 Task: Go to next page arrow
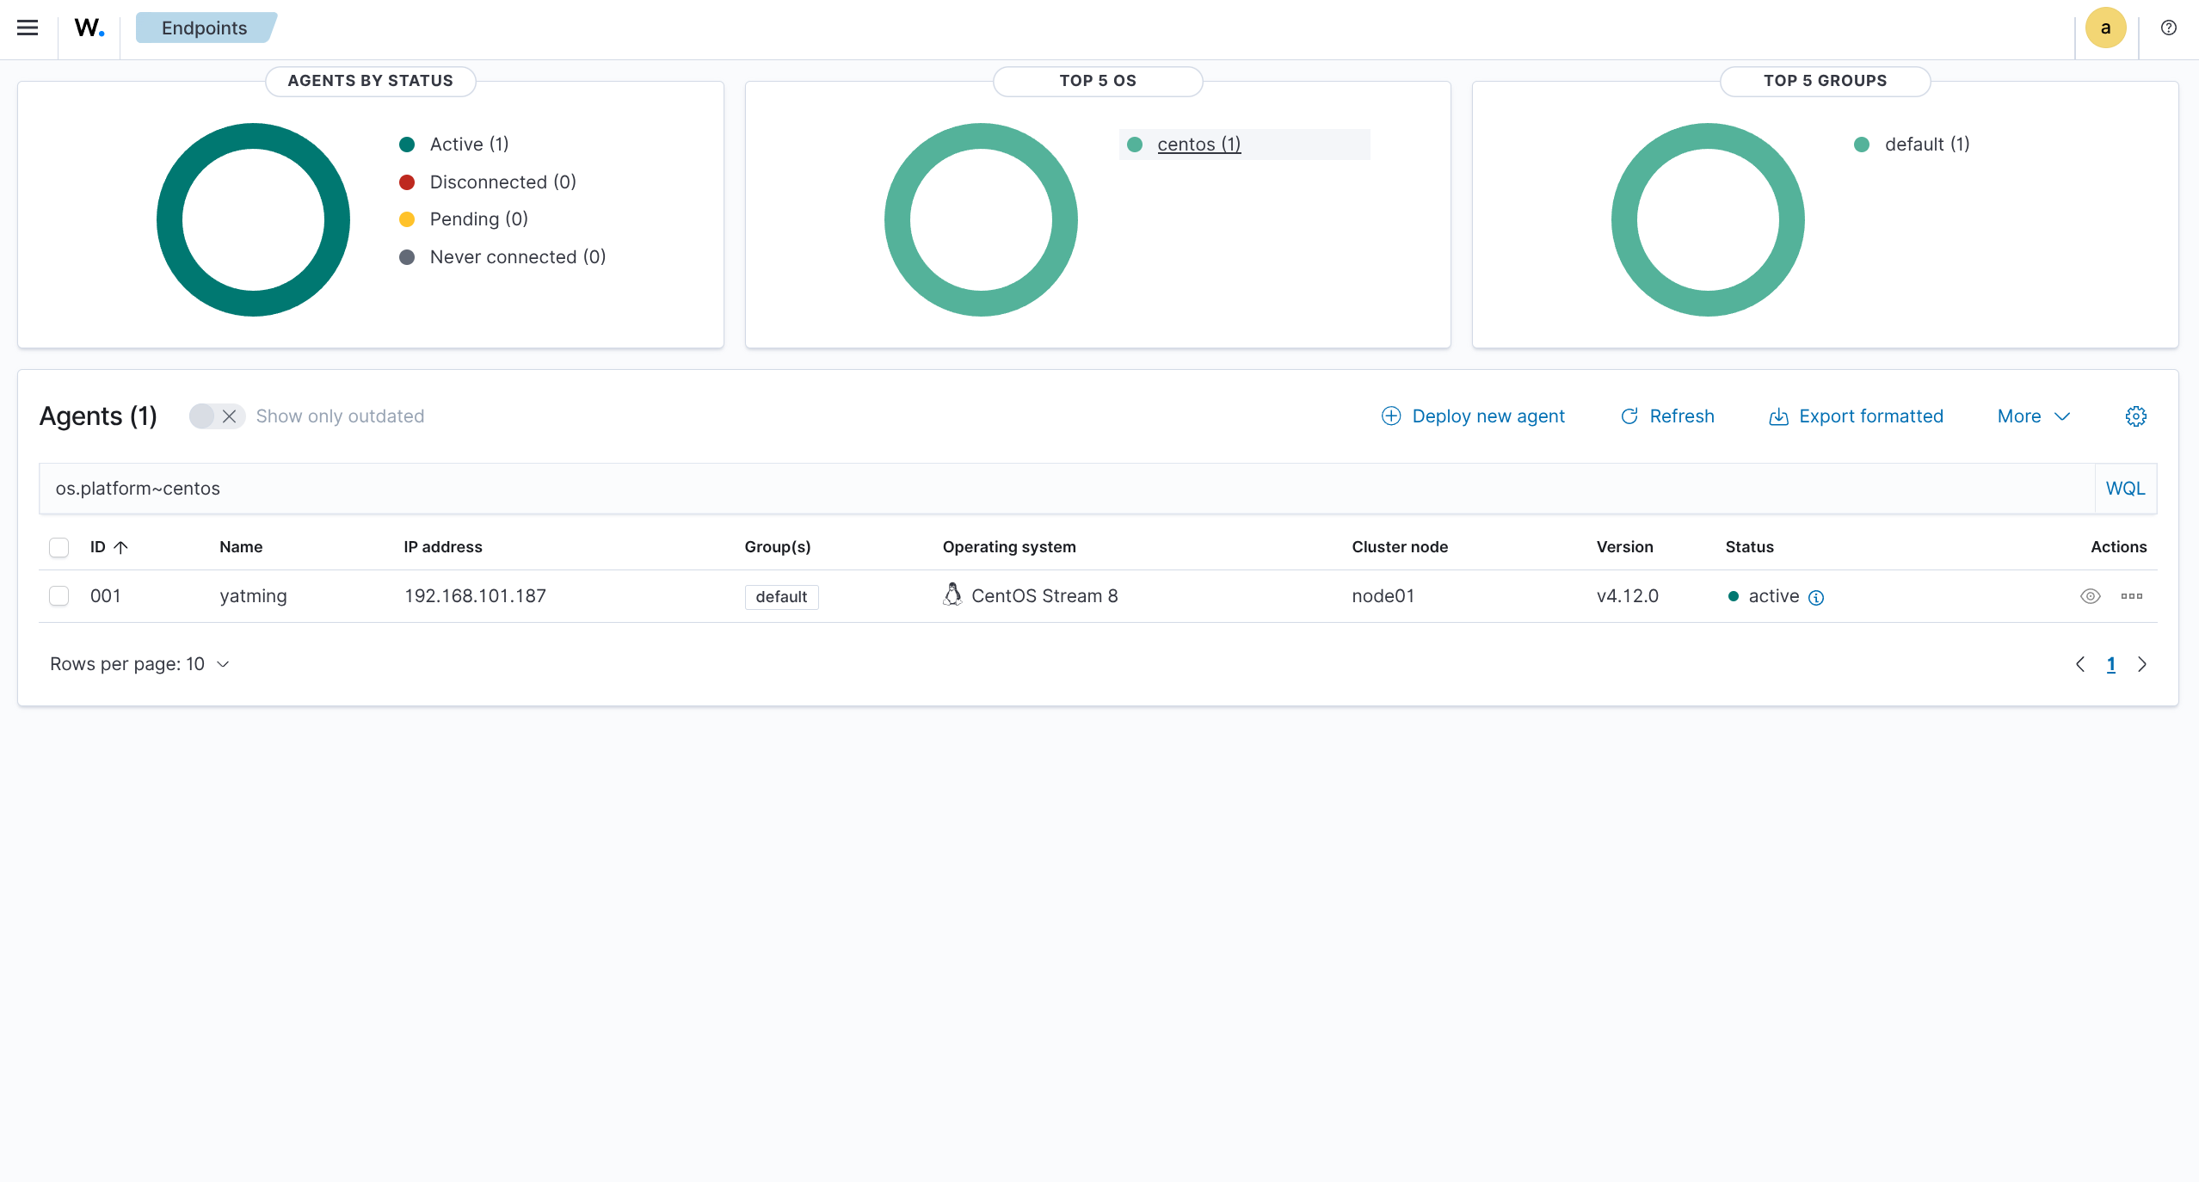coord(2142,664)
